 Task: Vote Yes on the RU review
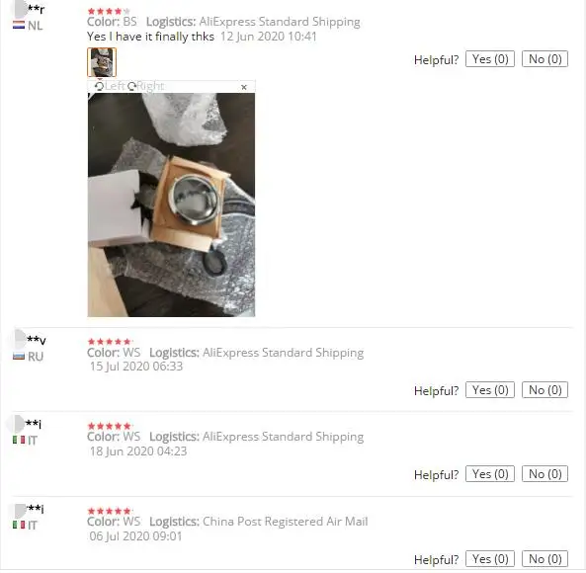pos(490,390)
